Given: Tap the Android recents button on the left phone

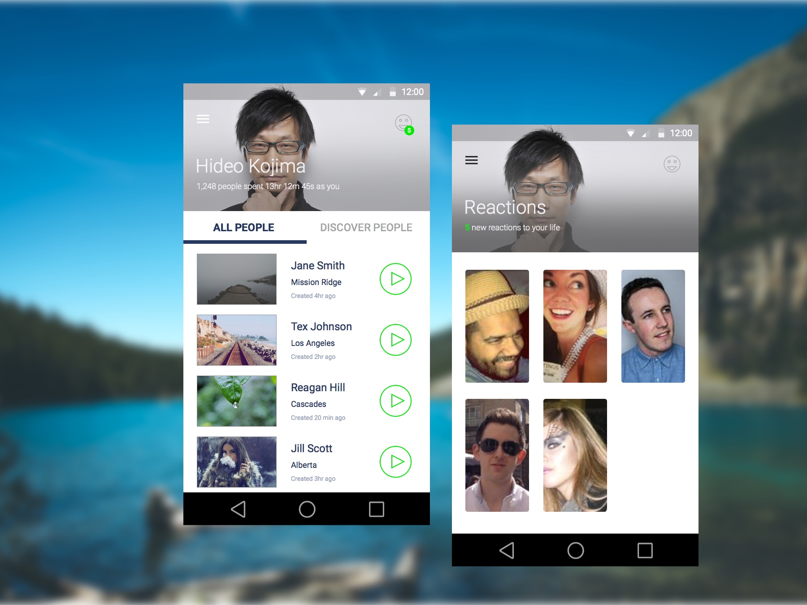Looking at the screenshot, I should (376, 509).
